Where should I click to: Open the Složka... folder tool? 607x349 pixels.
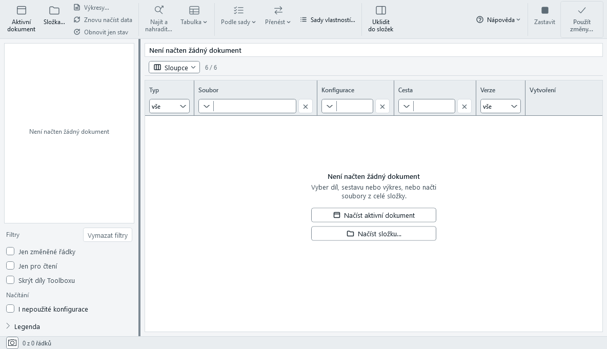point(54,15)
